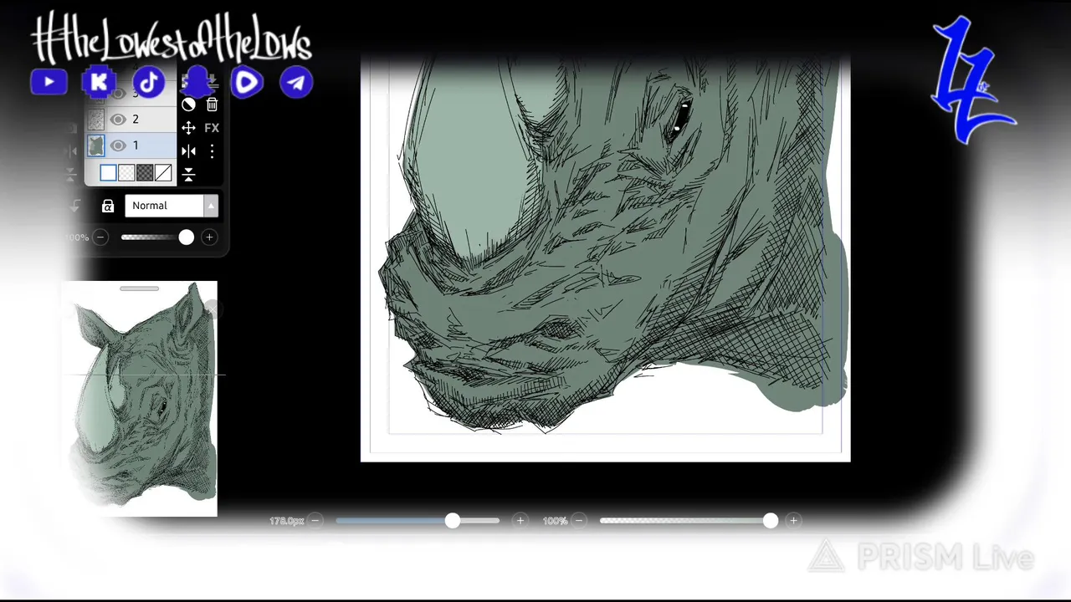Screen dimensions: 1071x602
Task: Click the layer 1 name label
Action: click(136, 145)
